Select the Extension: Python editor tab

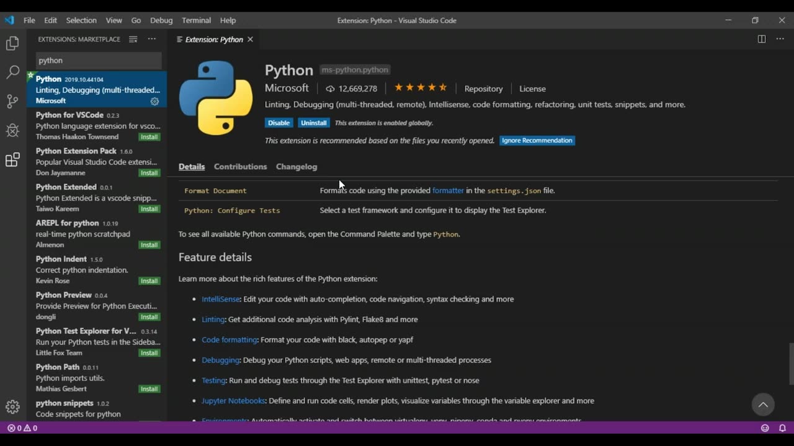click(214, 39)
